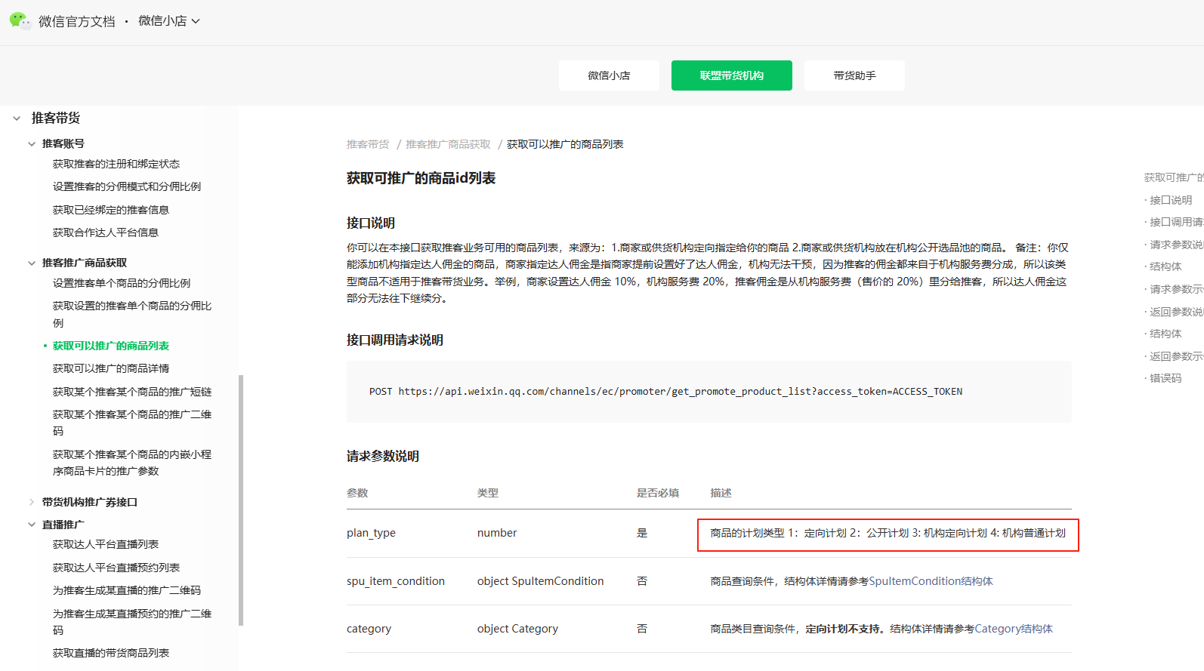Open 获取某个推客某个商品的内嵌小程序商品卡片 page
1204x671 pixels.
[x=132, y=463]
